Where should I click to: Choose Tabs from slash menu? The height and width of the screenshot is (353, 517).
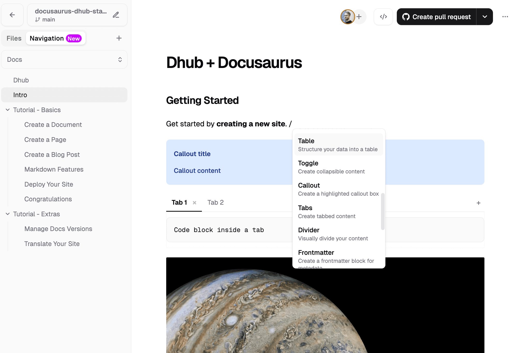(339, 212)
